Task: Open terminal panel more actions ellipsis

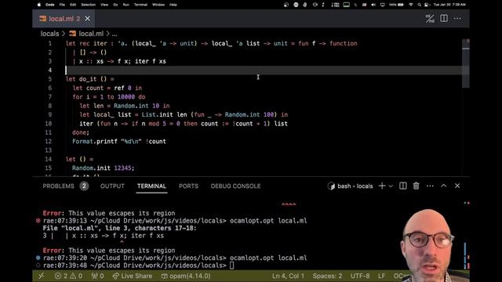Action: point(430,186)
